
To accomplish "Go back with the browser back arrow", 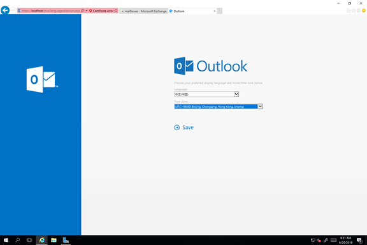I will 5,10.
